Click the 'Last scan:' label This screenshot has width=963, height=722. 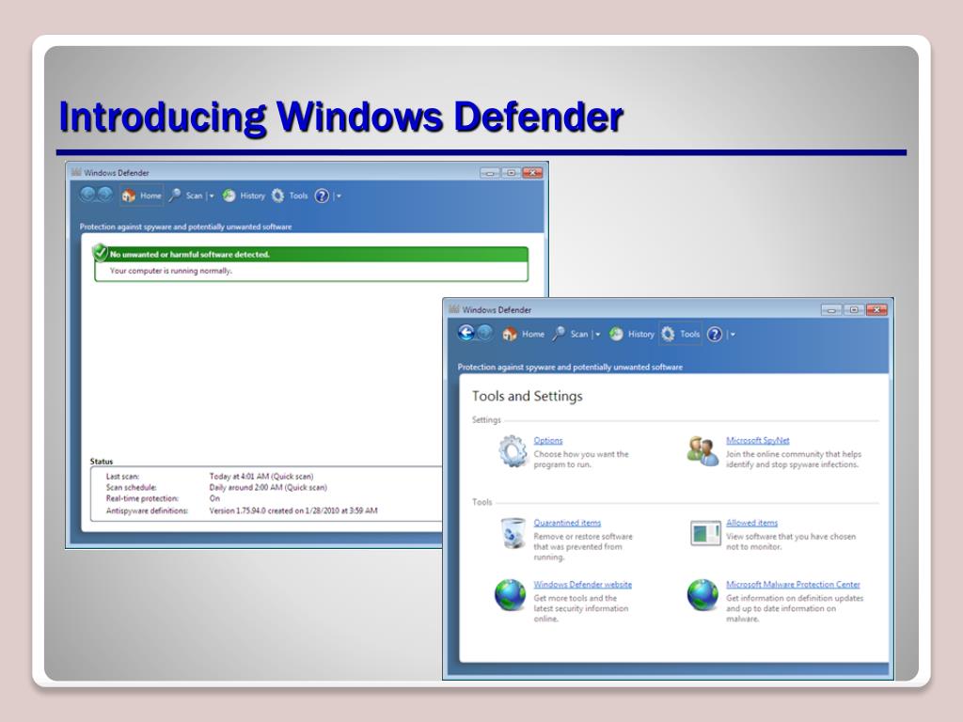(x=122, y=477)
